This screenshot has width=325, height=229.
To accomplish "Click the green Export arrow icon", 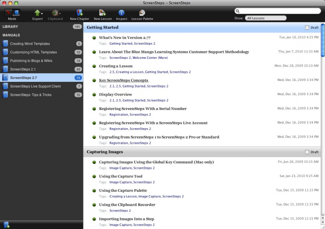I will [x=37, y=13].
